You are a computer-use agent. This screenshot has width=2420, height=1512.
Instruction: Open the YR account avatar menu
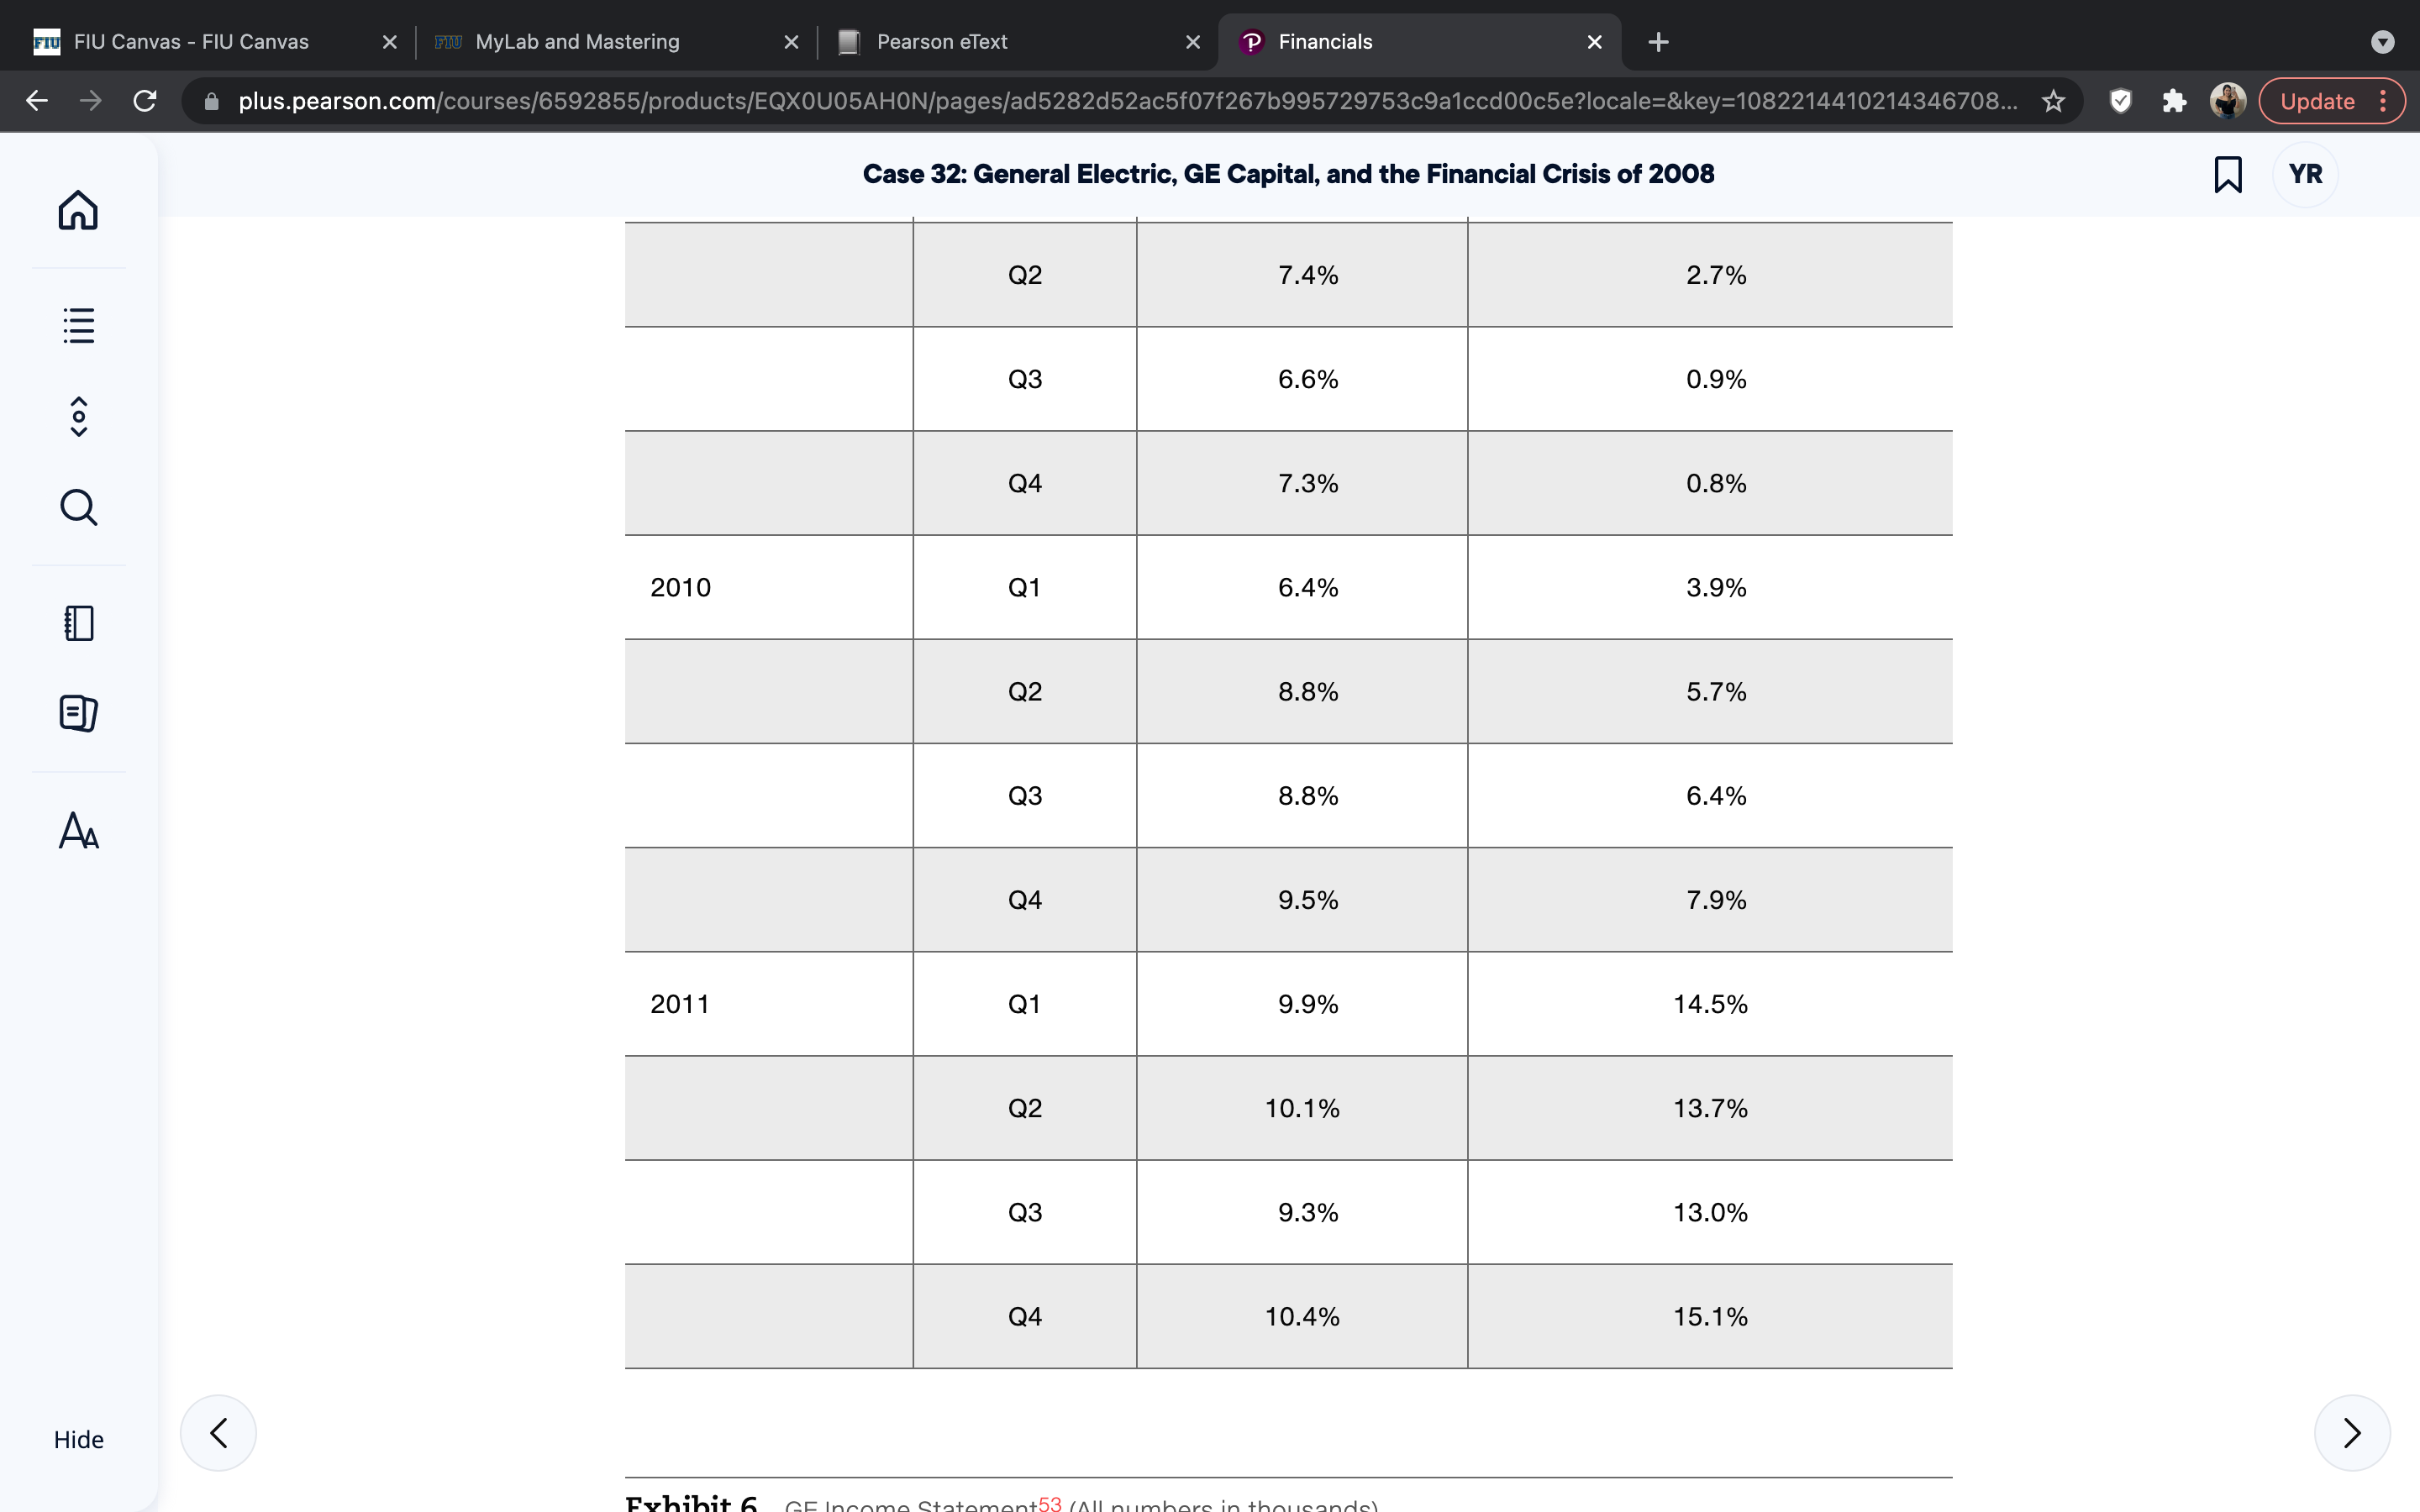2305,174
